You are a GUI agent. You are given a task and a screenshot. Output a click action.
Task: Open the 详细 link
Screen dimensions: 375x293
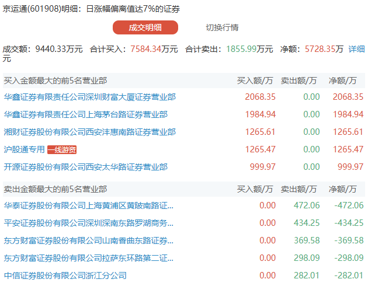[x=356, y=49]
